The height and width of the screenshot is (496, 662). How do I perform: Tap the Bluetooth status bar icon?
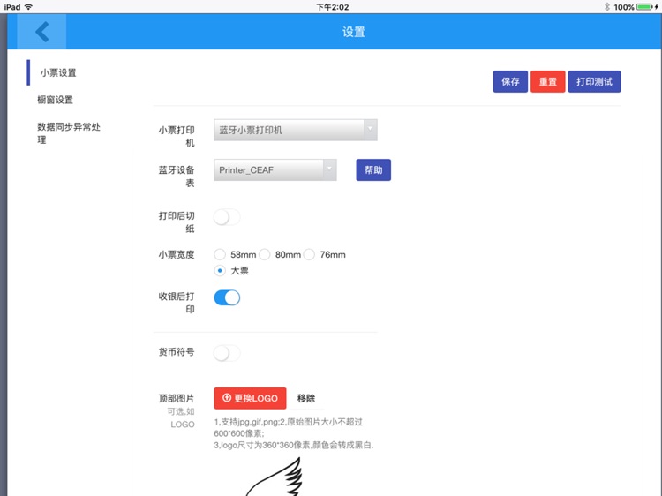pyautogui.click(x=606, y=7)
